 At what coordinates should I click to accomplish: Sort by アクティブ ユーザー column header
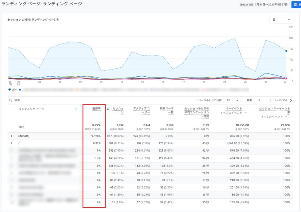[x=141, y=110]
